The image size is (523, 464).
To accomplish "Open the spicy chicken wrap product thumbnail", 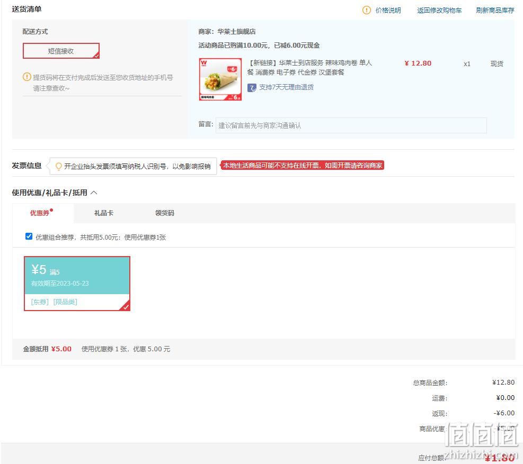I will tap(220, 79).
